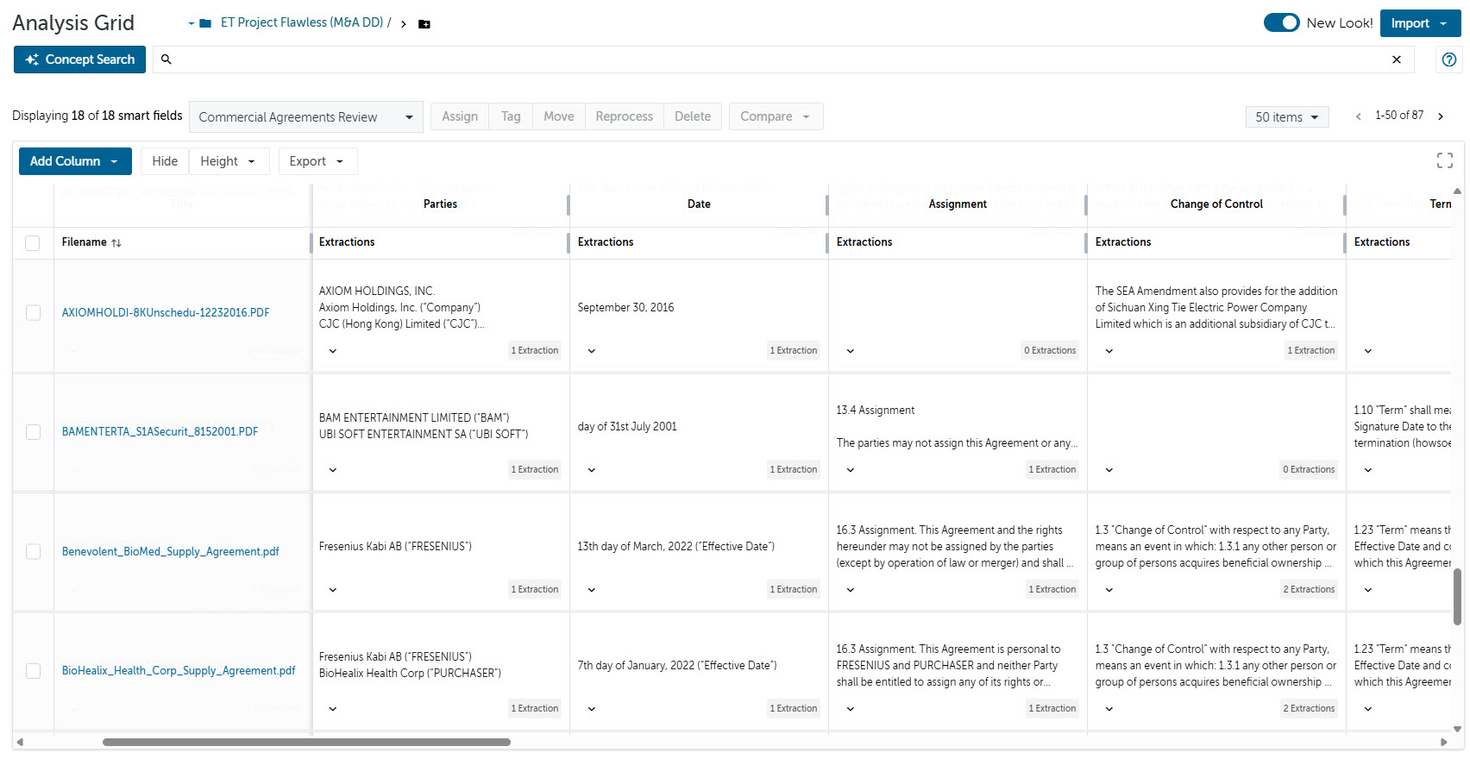Viewport: 1470px width, 759px height.
Task: Select the BAMENTERTA row checkbox
Action: click(33, 432)
